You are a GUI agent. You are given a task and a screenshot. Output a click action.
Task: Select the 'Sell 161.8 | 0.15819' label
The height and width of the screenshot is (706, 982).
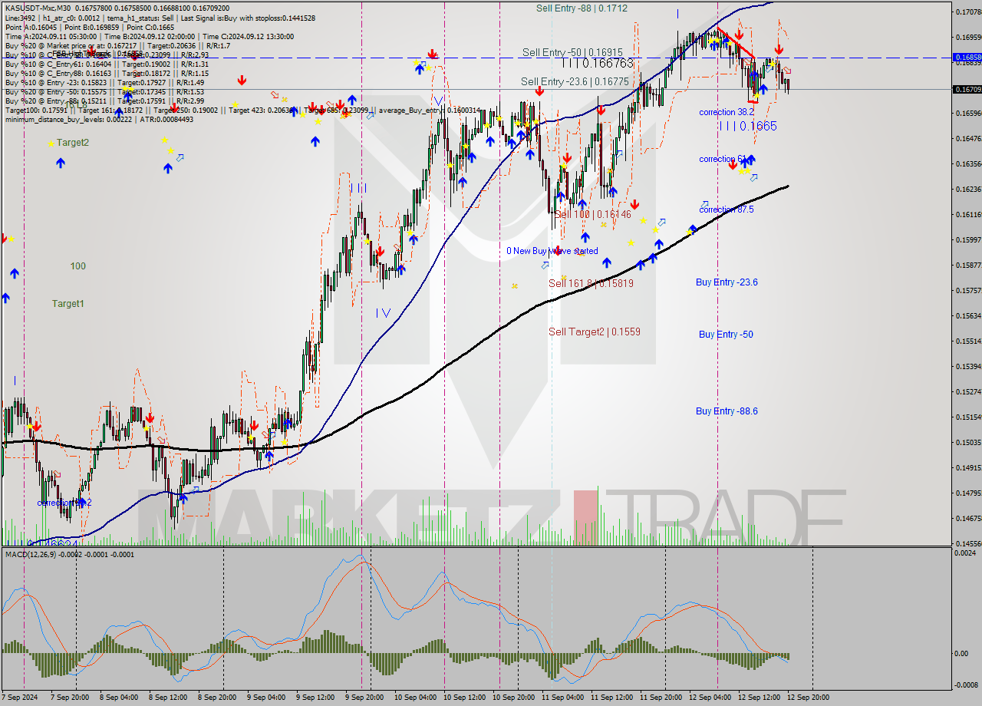pyautogui.click(x=591, y=283)
